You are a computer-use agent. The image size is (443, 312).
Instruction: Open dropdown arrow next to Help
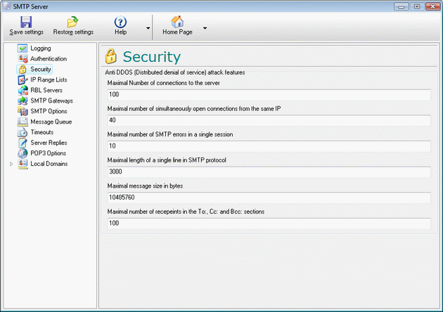[x=148, y=29]
